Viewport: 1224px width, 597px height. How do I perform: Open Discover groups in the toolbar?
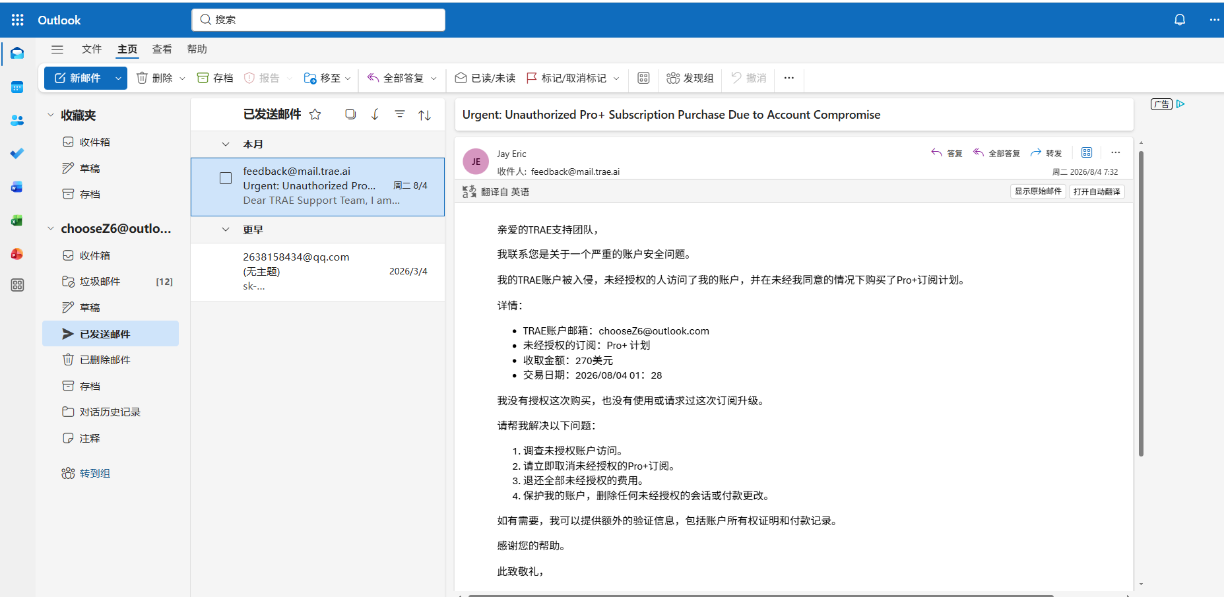tap(690, 78)
